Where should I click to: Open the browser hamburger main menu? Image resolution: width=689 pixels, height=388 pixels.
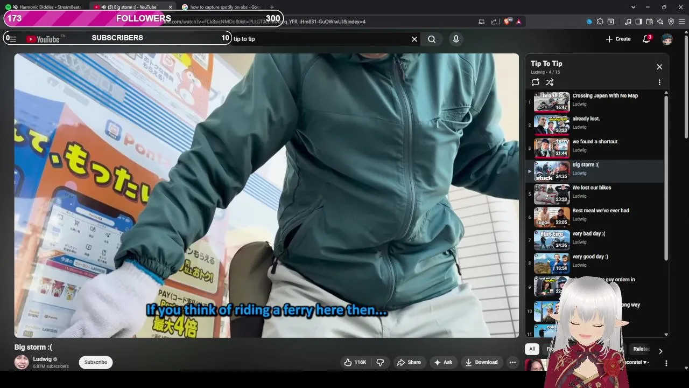tap(681, 22)
